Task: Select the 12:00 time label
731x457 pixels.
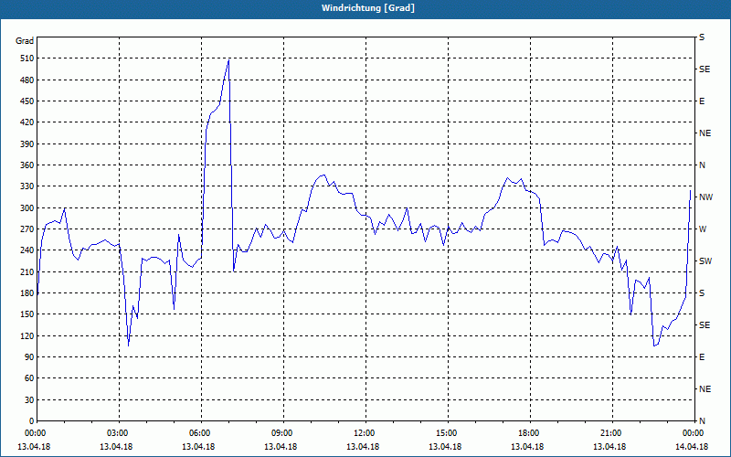Action: [365, 433]
